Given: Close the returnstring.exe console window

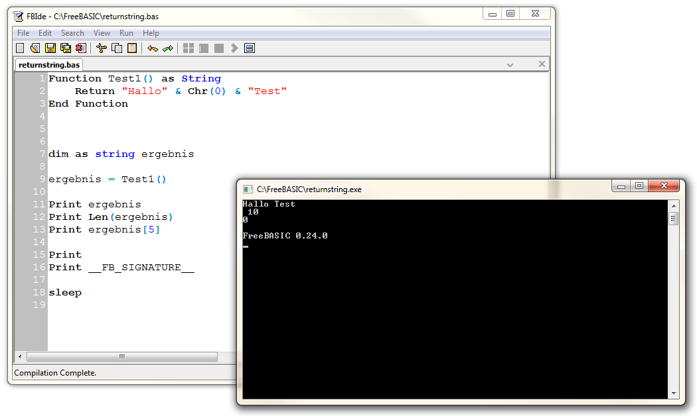Looking at the screenshot, I should tap(664, 186).
